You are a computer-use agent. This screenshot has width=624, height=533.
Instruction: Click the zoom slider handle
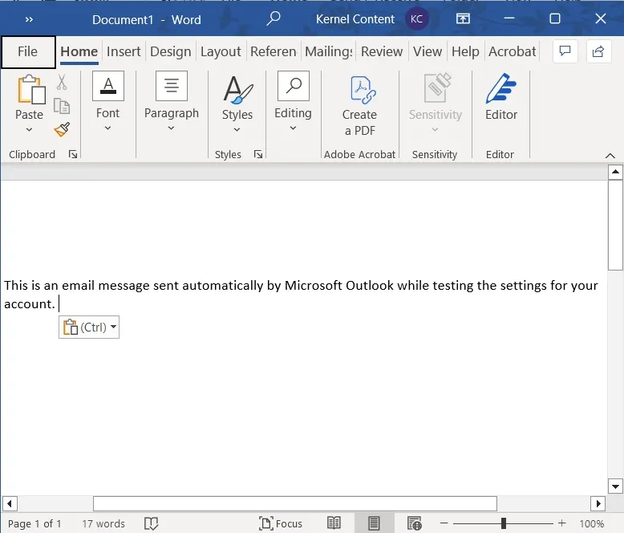tap(504, 523)
